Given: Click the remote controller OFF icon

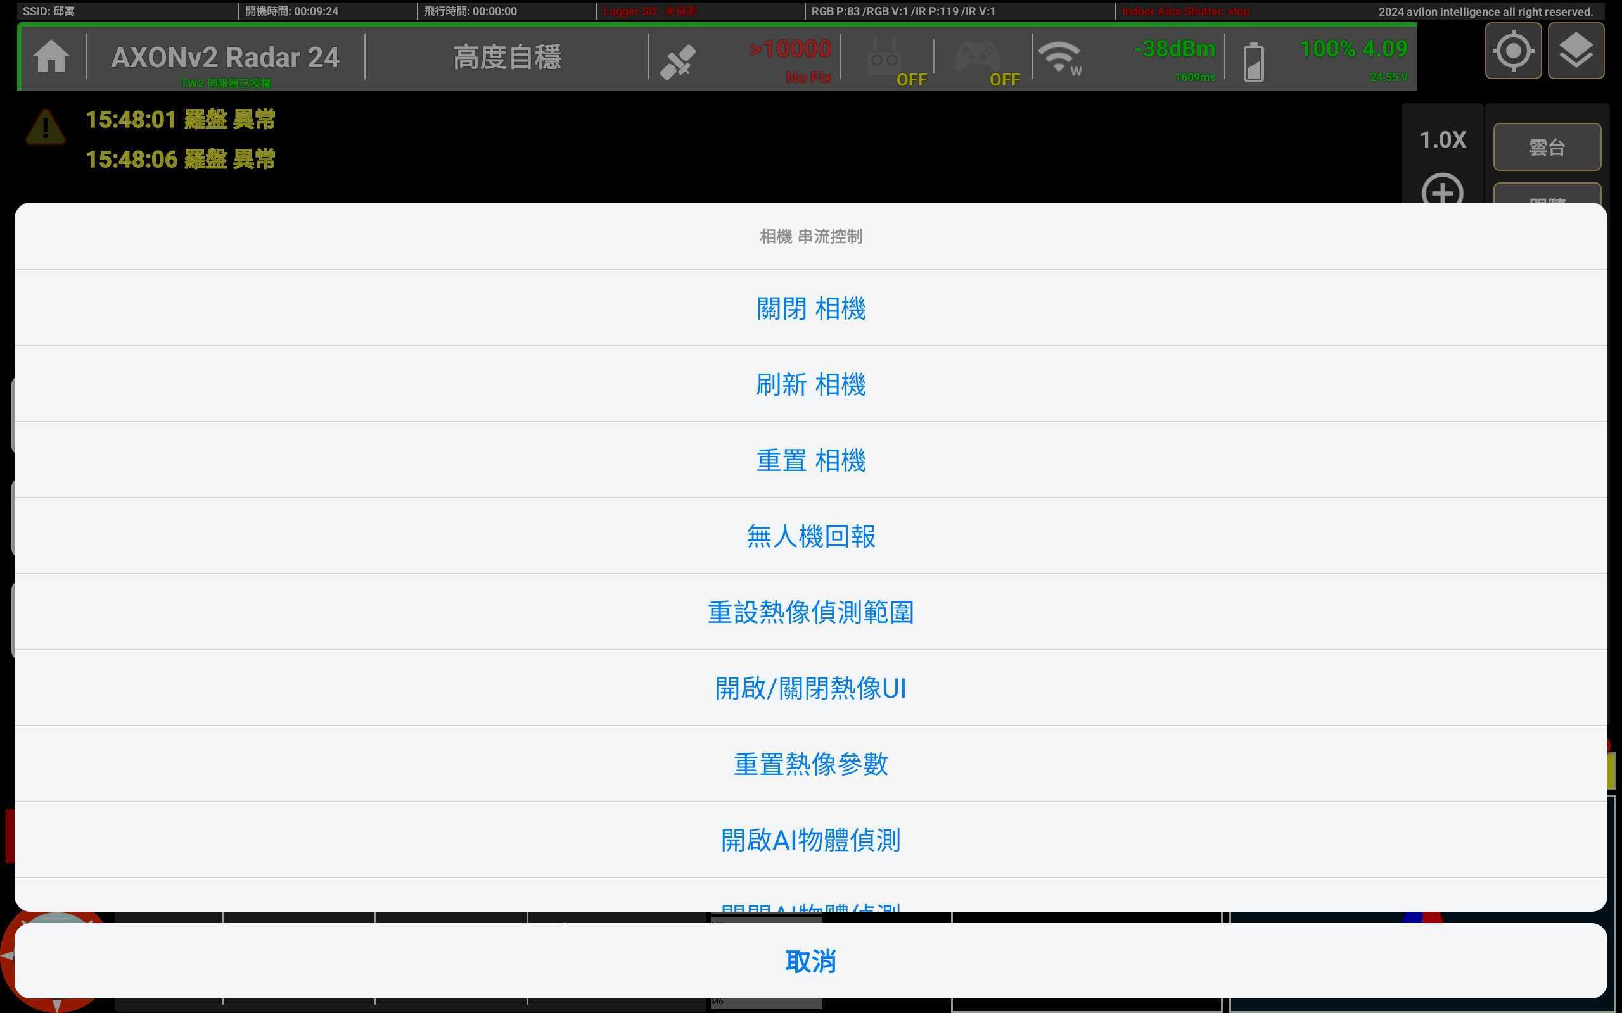Looking at the screenshot, I should click(884, 59).
